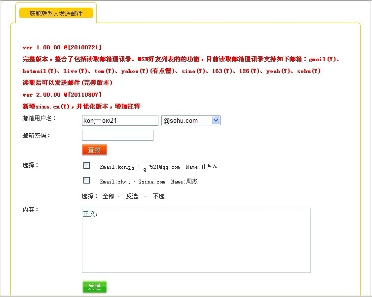Click the '内容:' label
Viewport: 372px width, 297px height.
[x=31, y=210]
